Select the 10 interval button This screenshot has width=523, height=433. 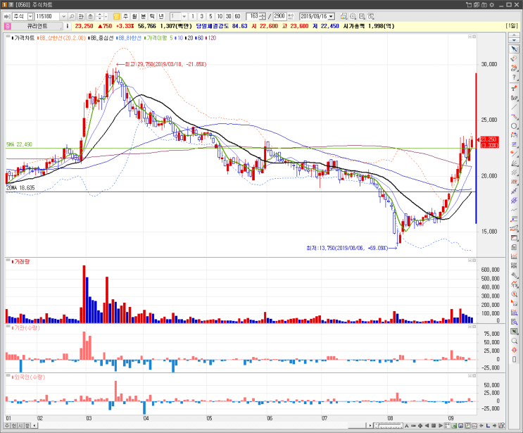click(220, 16)
